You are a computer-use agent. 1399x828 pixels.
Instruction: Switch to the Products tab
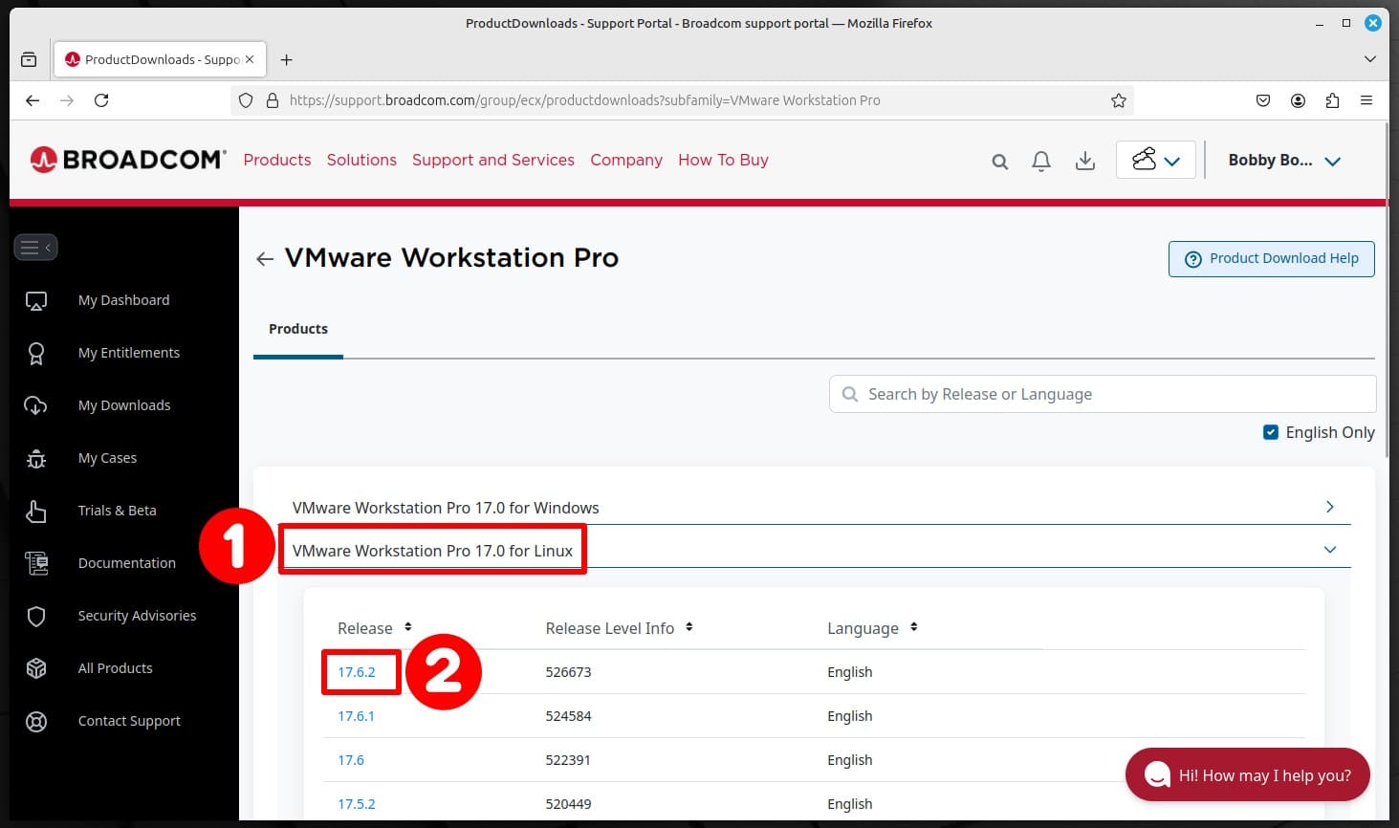297,329
